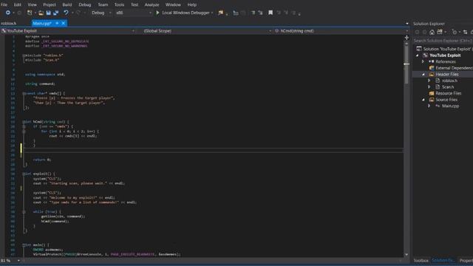This screenshot has width=473, height=266.
Task: Click the Find in Files toolbar icon
Action: click(x=221, y=13)
